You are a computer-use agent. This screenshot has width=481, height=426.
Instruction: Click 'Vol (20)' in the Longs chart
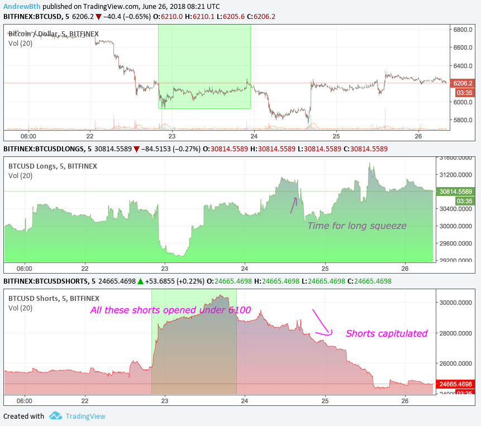pos(20,176)
